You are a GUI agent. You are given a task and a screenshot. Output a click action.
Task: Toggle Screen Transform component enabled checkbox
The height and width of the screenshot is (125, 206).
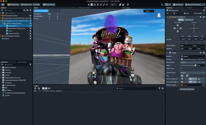(201, 17)
